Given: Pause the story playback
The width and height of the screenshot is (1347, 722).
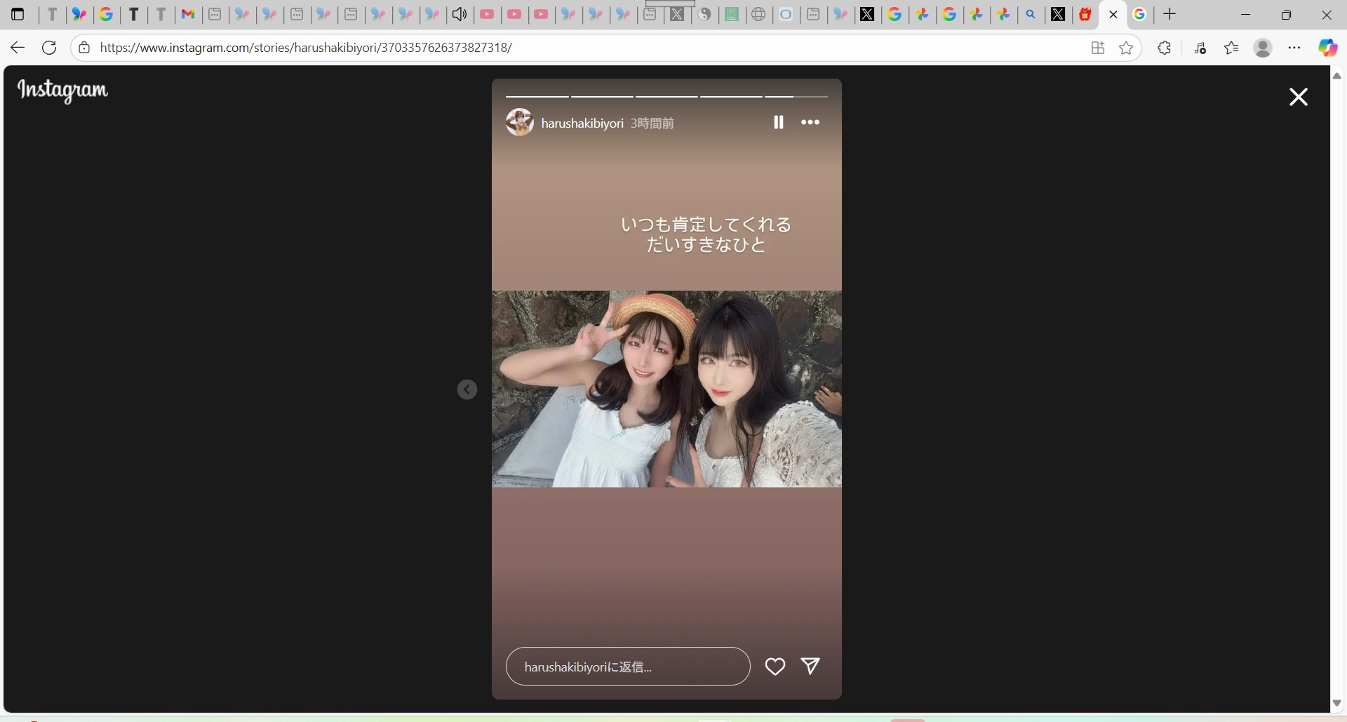Looking at the screenshot, I should click(779, 122).
